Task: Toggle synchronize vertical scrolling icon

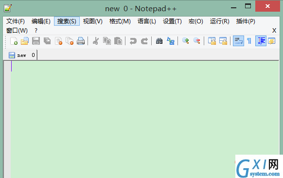Action: point(212,41)
